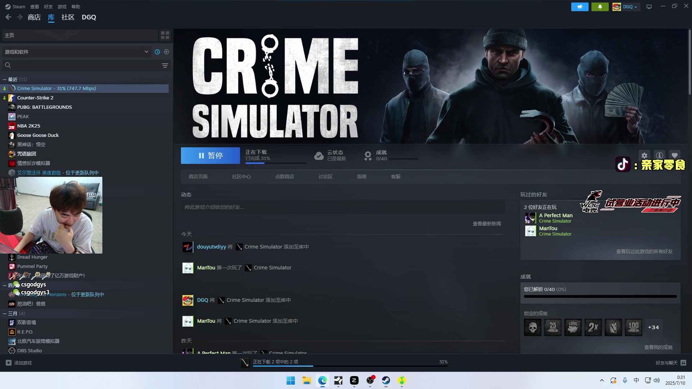Viewport: 692px width, 389px height.
Task: Select R.E.P.O. in the library
Action: (25, 332)
